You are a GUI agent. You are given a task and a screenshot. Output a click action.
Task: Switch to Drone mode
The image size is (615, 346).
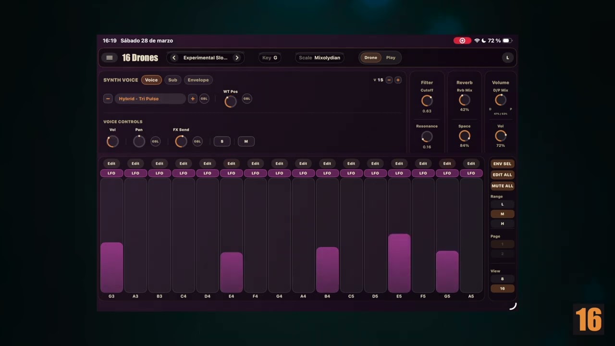[370, 58]
